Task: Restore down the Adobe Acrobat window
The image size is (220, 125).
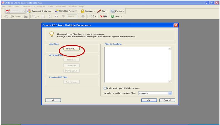Action: 212,3
